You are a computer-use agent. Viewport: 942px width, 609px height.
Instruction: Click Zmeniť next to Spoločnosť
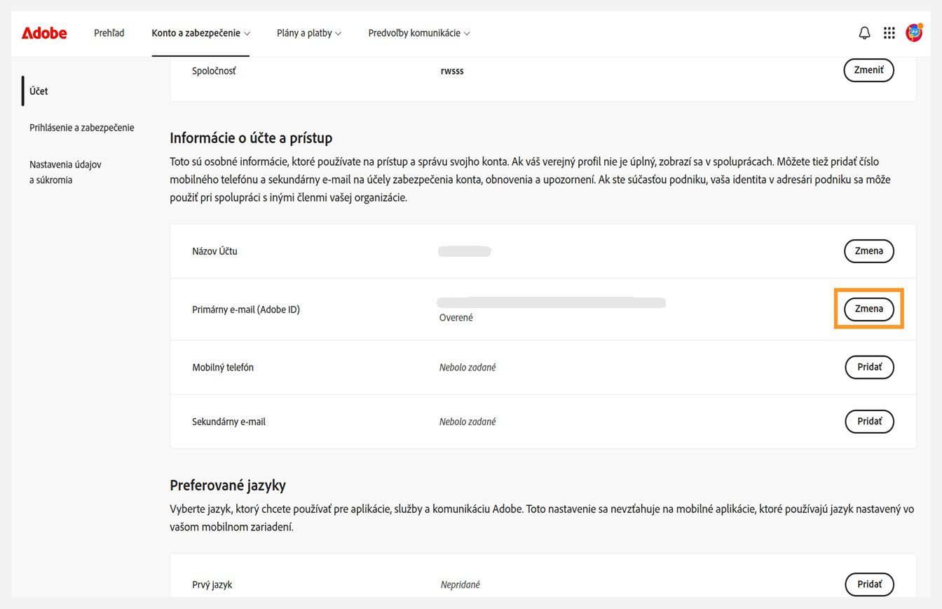tap(868, 70)
